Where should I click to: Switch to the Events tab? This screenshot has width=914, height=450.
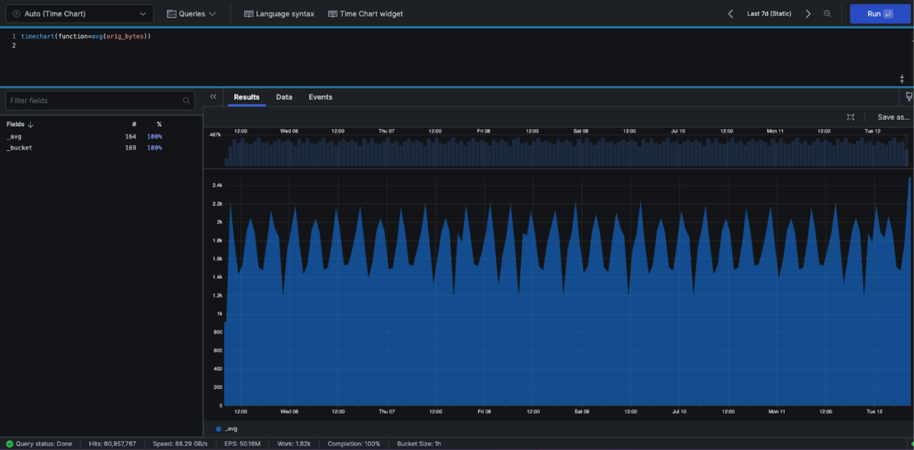320,97
